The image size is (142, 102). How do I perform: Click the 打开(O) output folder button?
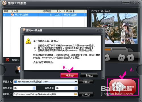coord(86,94)
